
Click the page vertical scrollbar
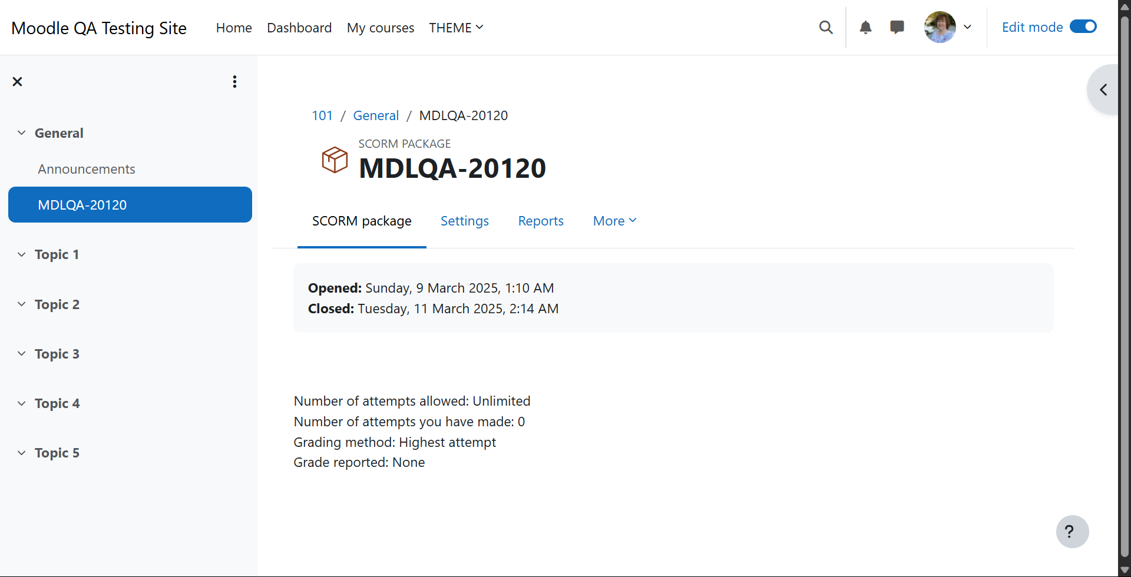click(x=1125, y=286)
